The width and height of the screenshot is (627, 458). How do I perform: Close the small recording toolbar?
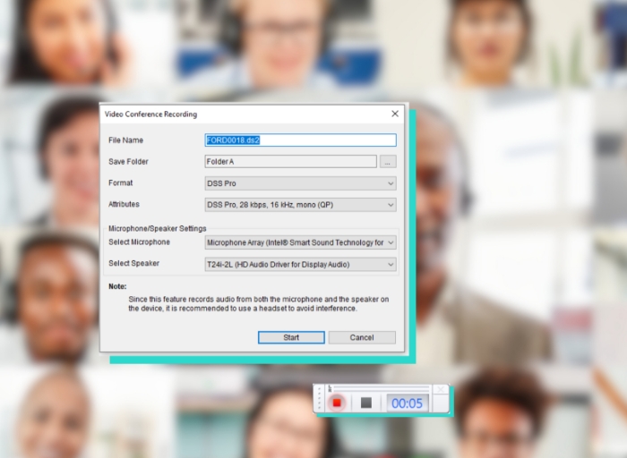440,391
